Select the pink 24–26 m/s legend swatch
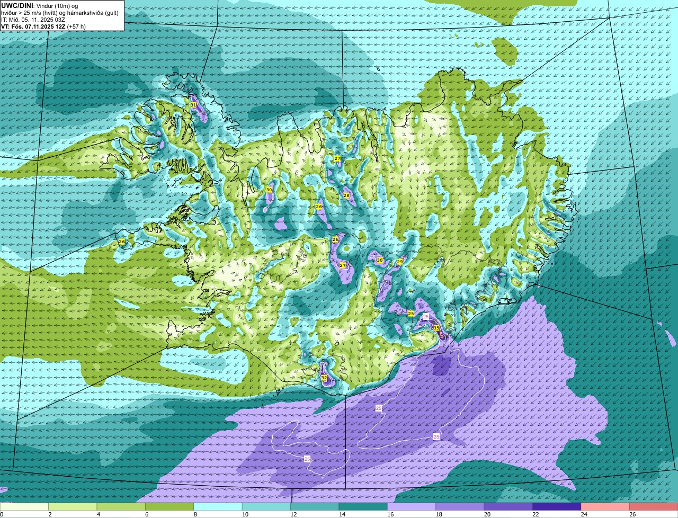This screenshot has height=518, width=678. click(605, 506)
